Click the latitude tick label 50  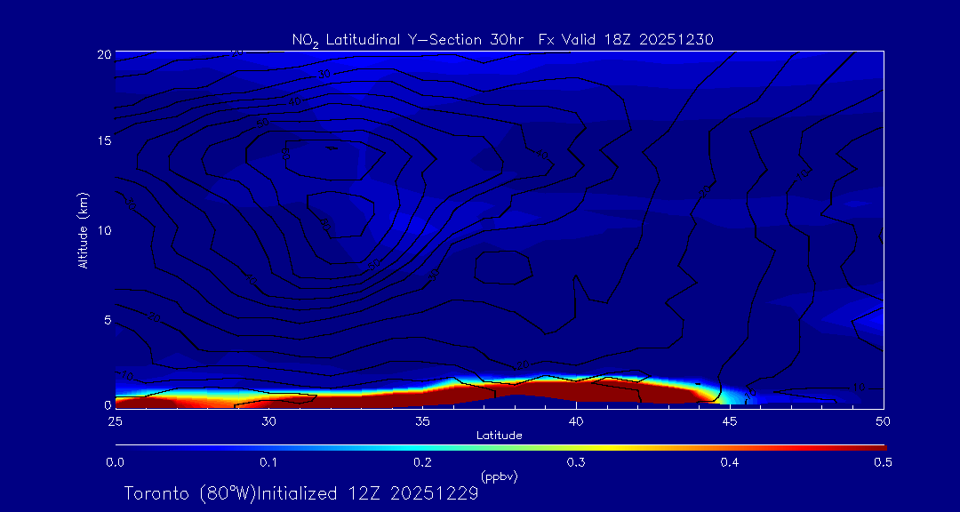(884, 421)
